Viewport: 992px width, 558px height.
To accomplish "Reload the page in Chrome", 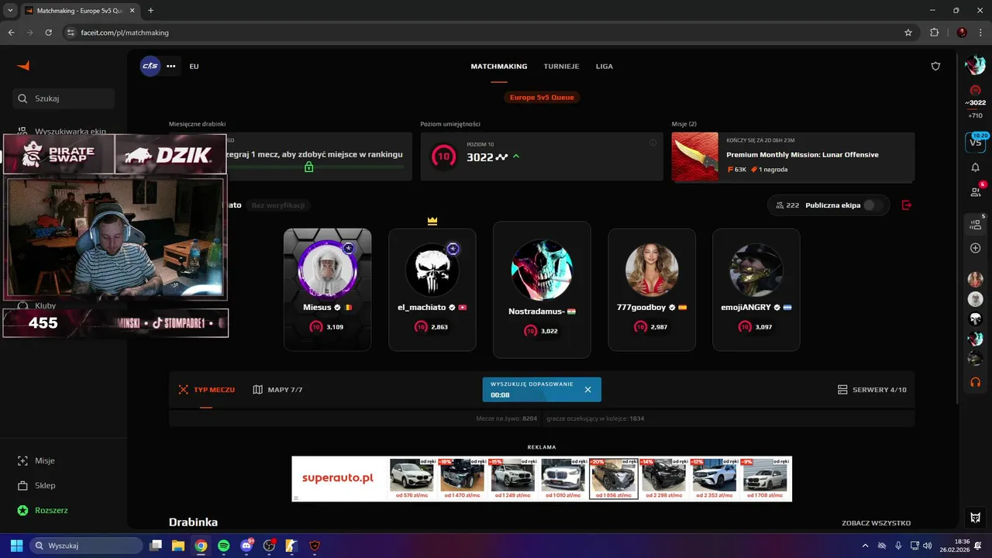I will pyautogui.click(x=48, y=33).
